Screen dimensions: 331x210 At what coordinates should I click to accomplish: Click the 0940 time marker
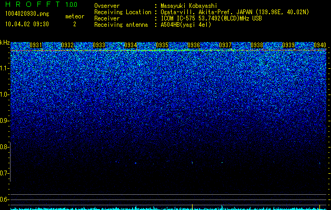click(x=320, y=45)
